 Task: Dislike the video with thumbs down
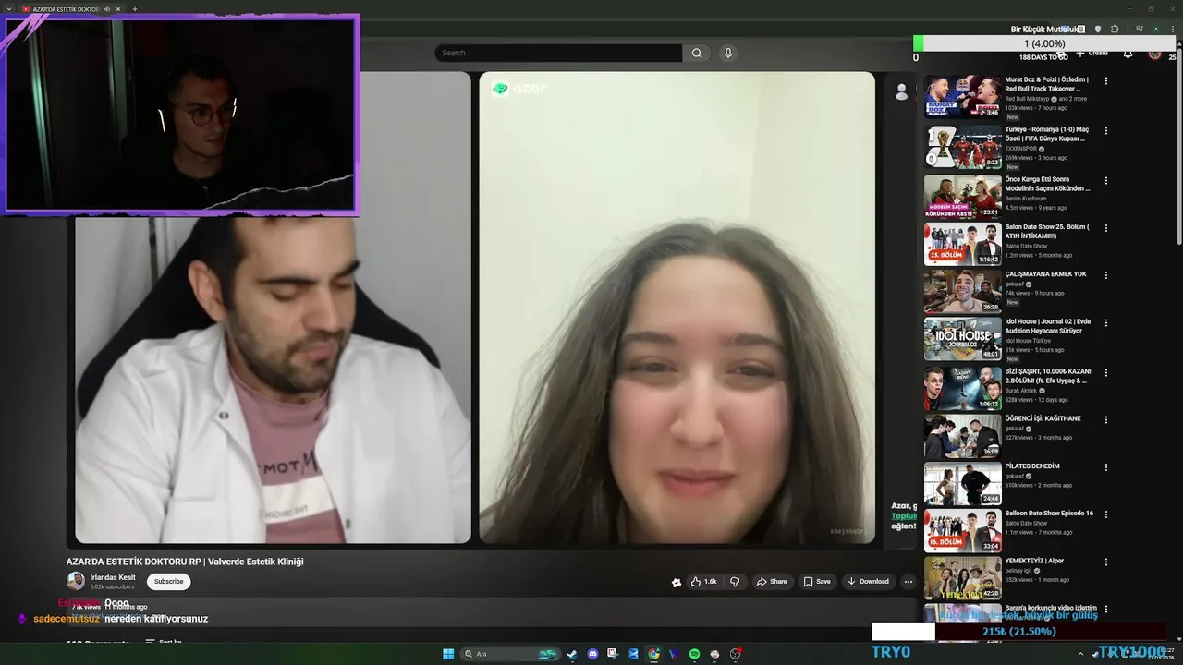tap(735, 582)
